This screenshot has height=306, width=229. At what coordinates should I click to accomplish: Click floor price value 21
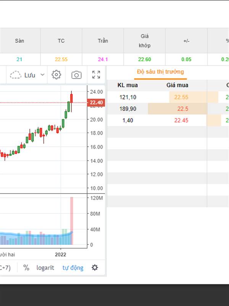tap(19, 59)
